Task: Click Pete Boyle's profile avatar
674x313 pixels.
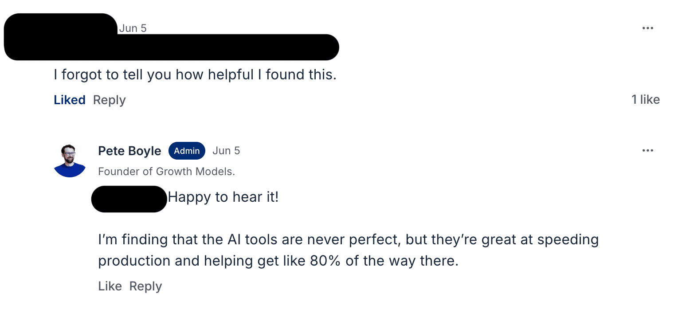Action: click(70, 160)
